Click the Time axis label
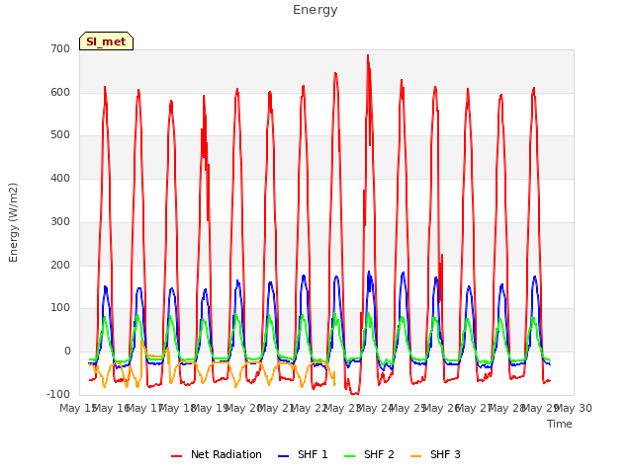The width and height of the screenshot is (633, 474). [x=560, y=424]
